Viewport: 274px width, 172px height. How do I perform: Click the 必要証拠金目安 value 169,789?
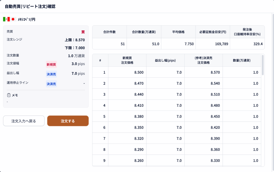click(x=221, y=44)
